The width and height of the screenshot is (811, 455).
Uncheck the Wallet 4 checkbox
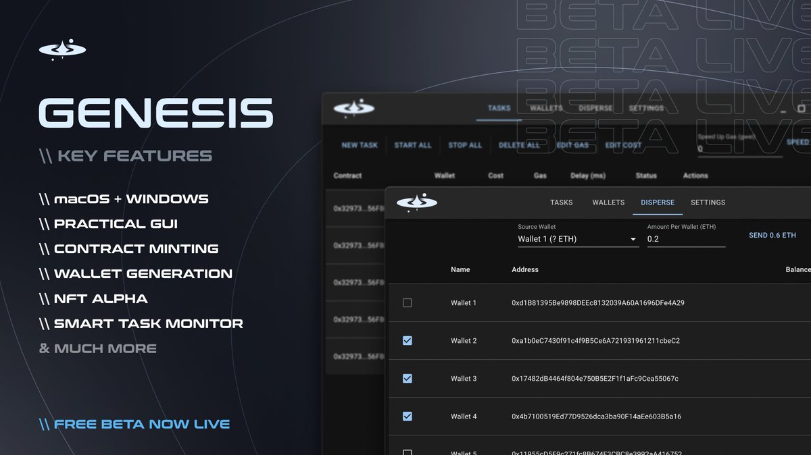(407, 417)
